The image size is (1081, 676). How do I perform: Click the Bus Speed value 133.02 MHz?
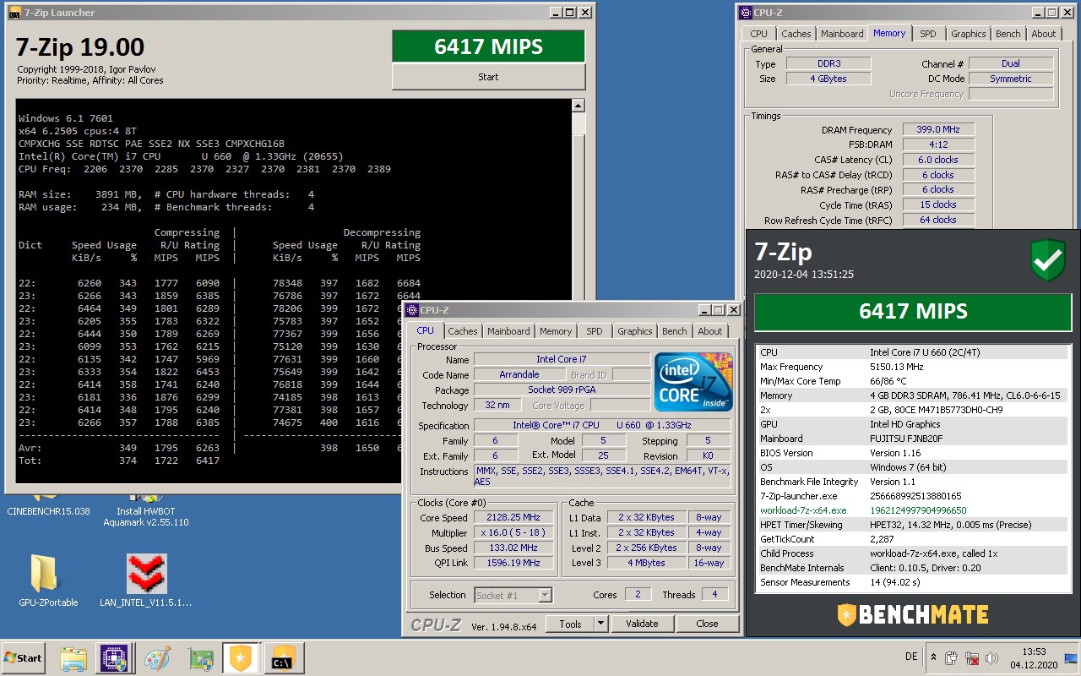513,548
